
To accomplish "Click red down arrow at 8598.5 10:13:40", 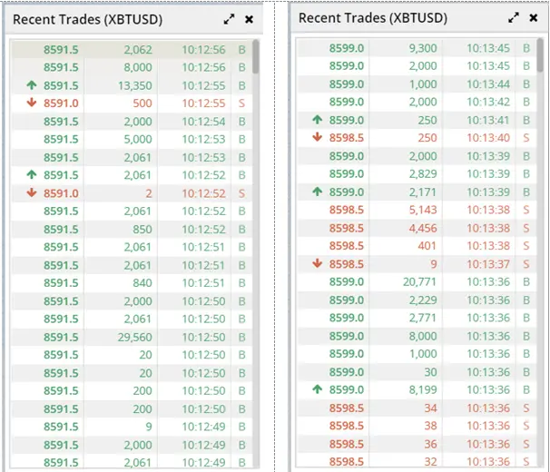I will click(x=317, y=137).
